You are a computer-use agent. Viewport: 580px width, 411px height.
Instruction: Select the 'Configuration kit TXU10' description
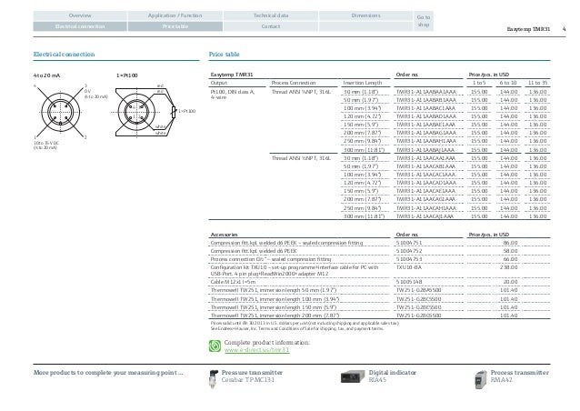click(295, 270)
